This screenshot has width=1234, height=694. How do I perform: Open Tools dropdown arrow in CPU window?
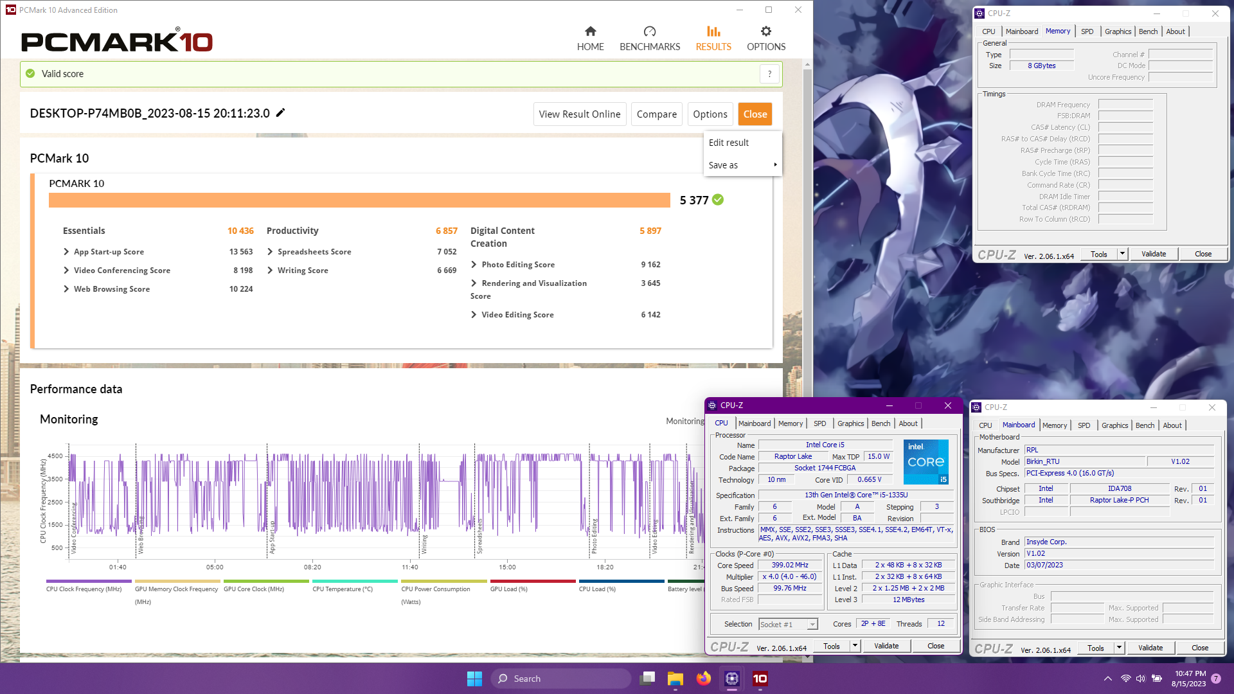(855, 646)
